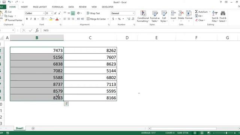Open Font dialog launcher arrow
Image resolution: width=240 pixels, height=135 pixels.
click(x=60, y=25)
